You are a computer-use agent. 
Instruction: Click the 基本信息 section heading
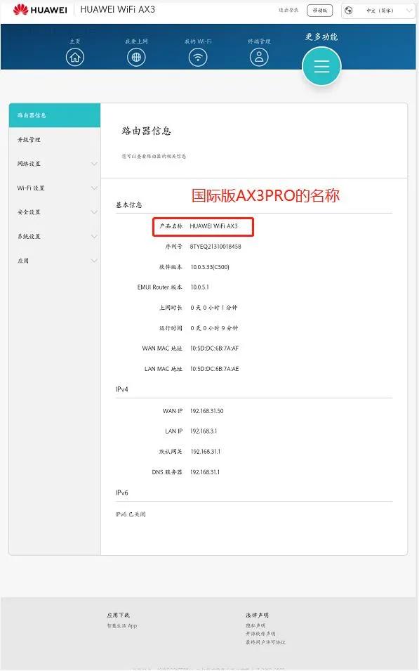[x=128, y=205]
